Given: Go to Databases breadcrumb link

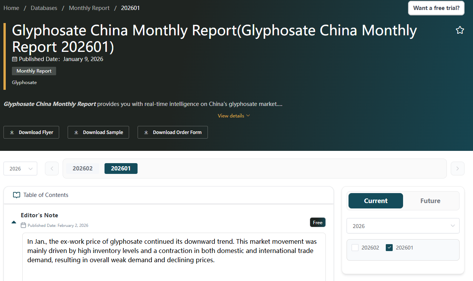Looking at the screenshot, I should click(44, 8).
